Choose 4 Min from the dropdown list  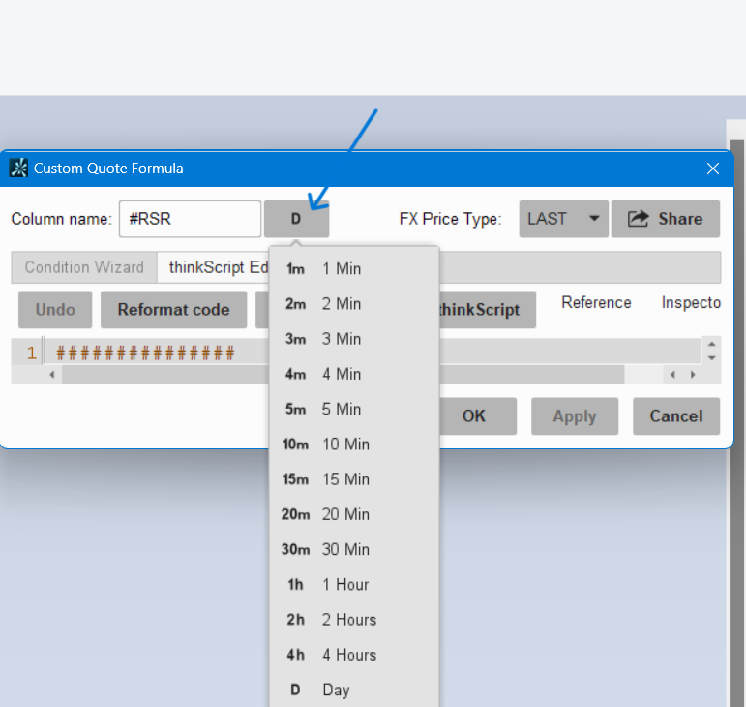point(353,374)
